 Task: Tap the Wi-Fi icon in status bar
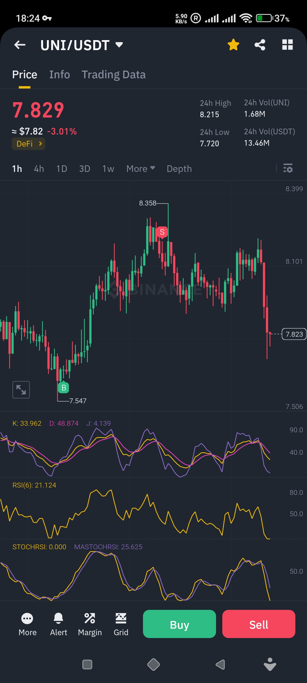coord(246,18)
